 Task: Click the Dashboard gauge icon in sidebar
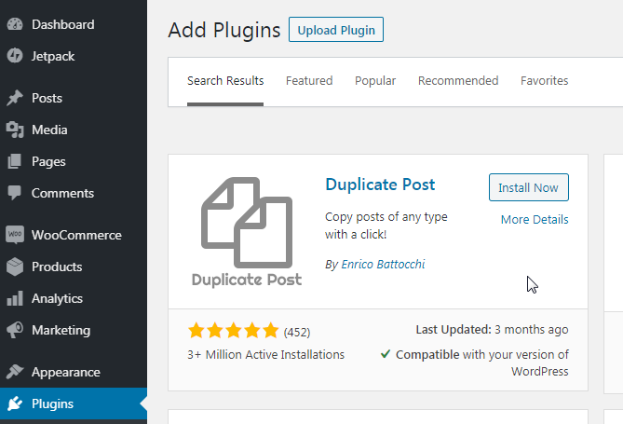point(14,24)
